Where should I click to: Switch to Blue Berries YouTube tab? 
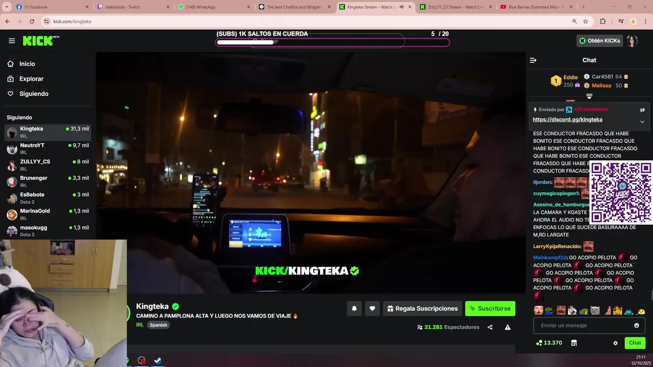536,7
